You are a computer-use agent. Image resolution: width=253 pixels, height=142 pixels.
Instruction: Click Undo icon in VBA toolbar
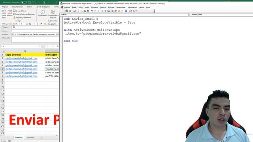point(92,11)
